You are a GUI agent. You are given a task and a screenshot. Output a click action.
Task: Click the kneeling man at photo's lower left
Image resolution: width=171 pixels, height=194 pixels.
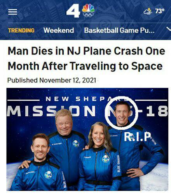[x=39, y=163]
